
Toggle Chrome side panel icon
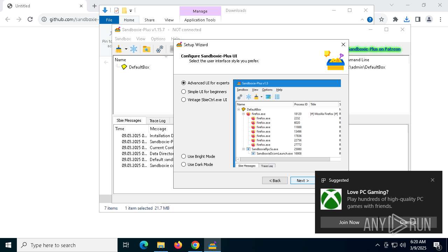point(418,19)
